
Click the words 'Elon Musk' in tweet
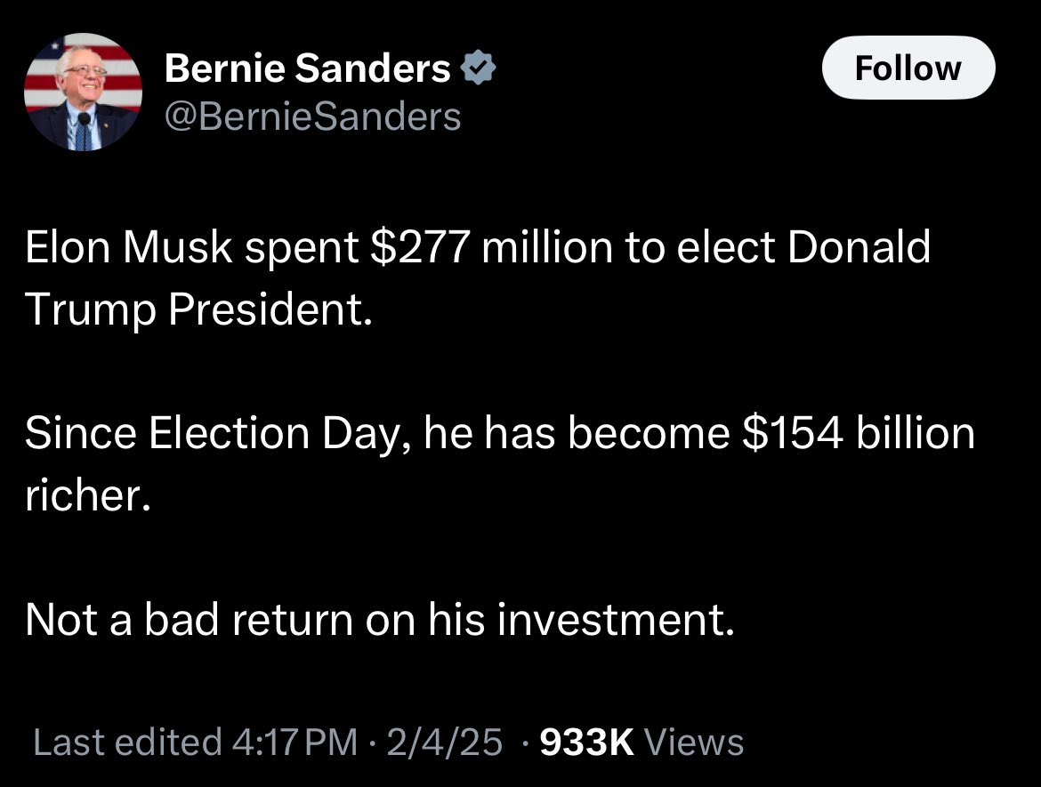129,247
